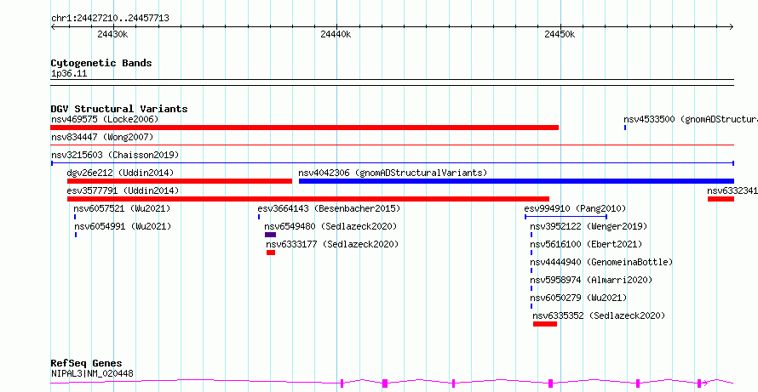Open the nsv3215603 (Chaisson2019) variant label
The height and width of the screenshot is (392, 758).
[115, 155]
